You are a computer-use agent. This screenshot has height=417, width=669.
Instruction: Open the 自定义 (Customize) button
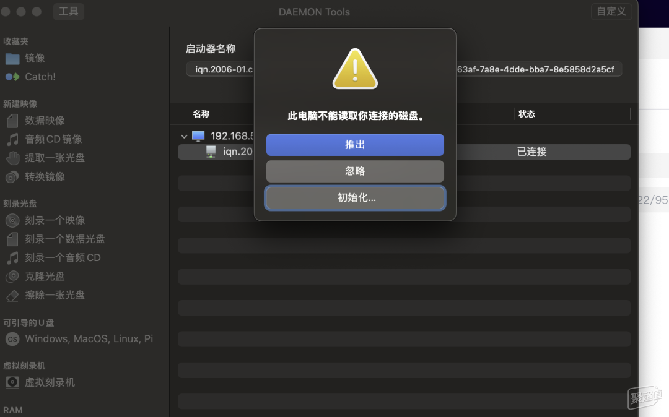coord(611,12)
